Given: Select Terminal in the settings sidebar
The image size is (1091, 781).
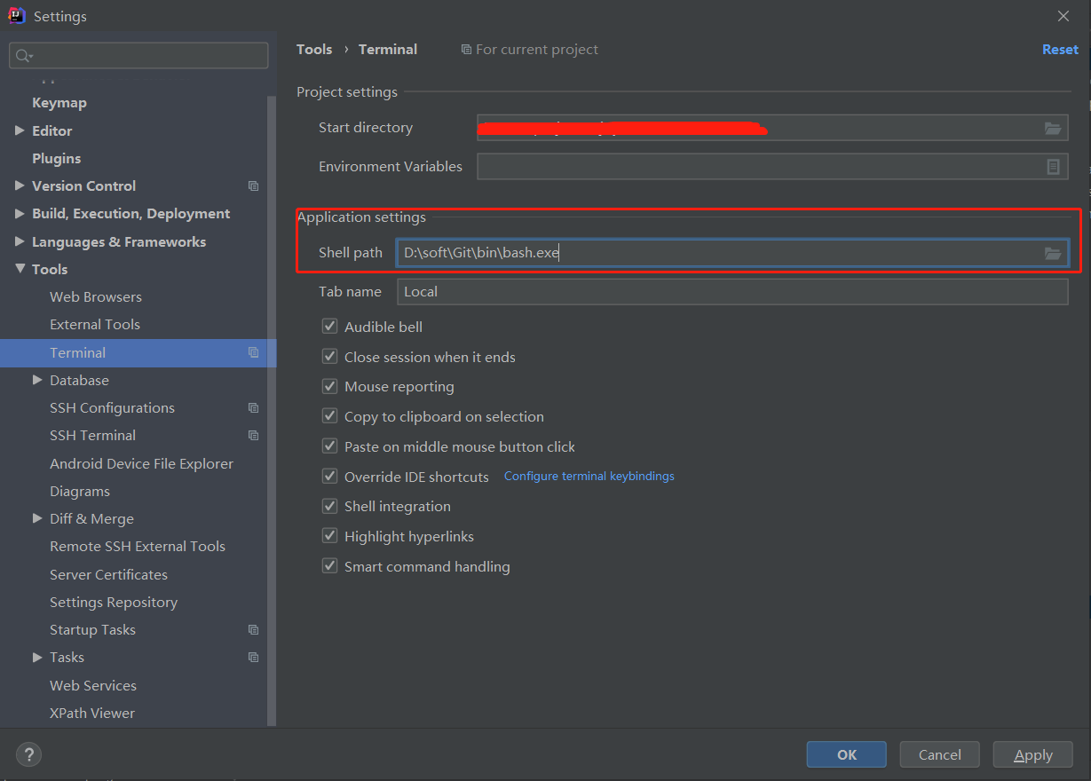Looking at the screenshot, I should point(77,352).
